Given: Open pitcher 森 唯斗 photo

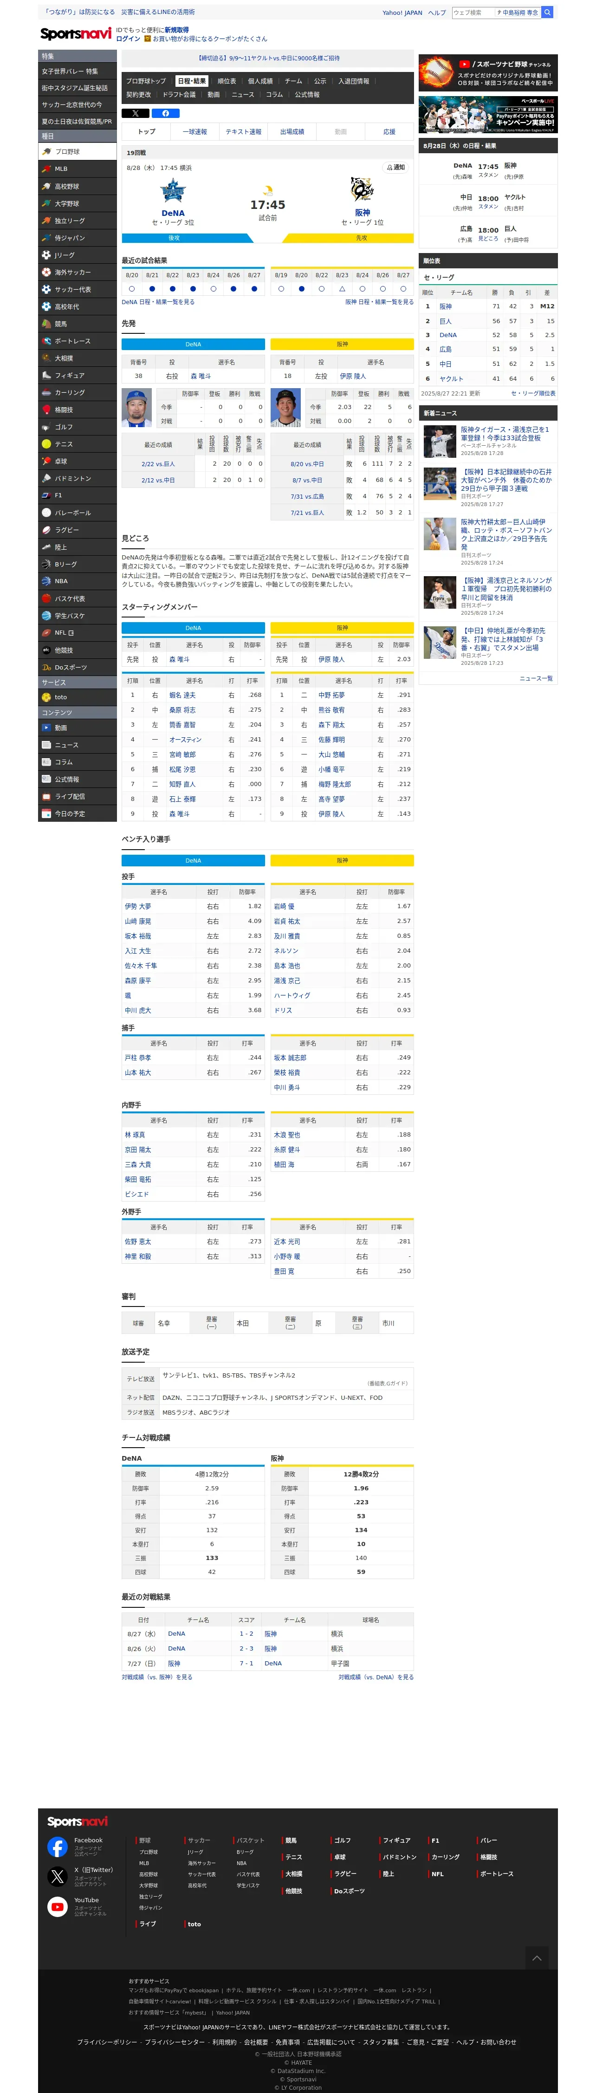Looking at the screenshot, I should (x=136, y=409).
